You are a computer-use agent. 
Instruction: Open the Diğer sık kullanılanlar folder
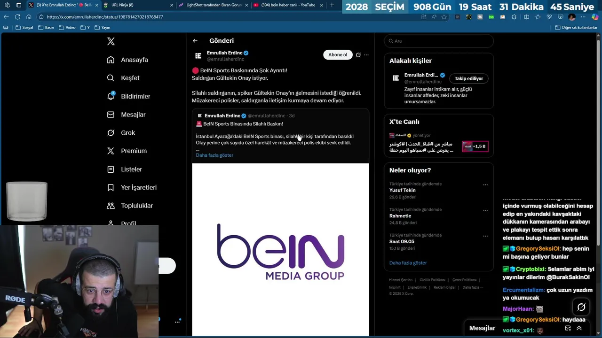(576, 28)
